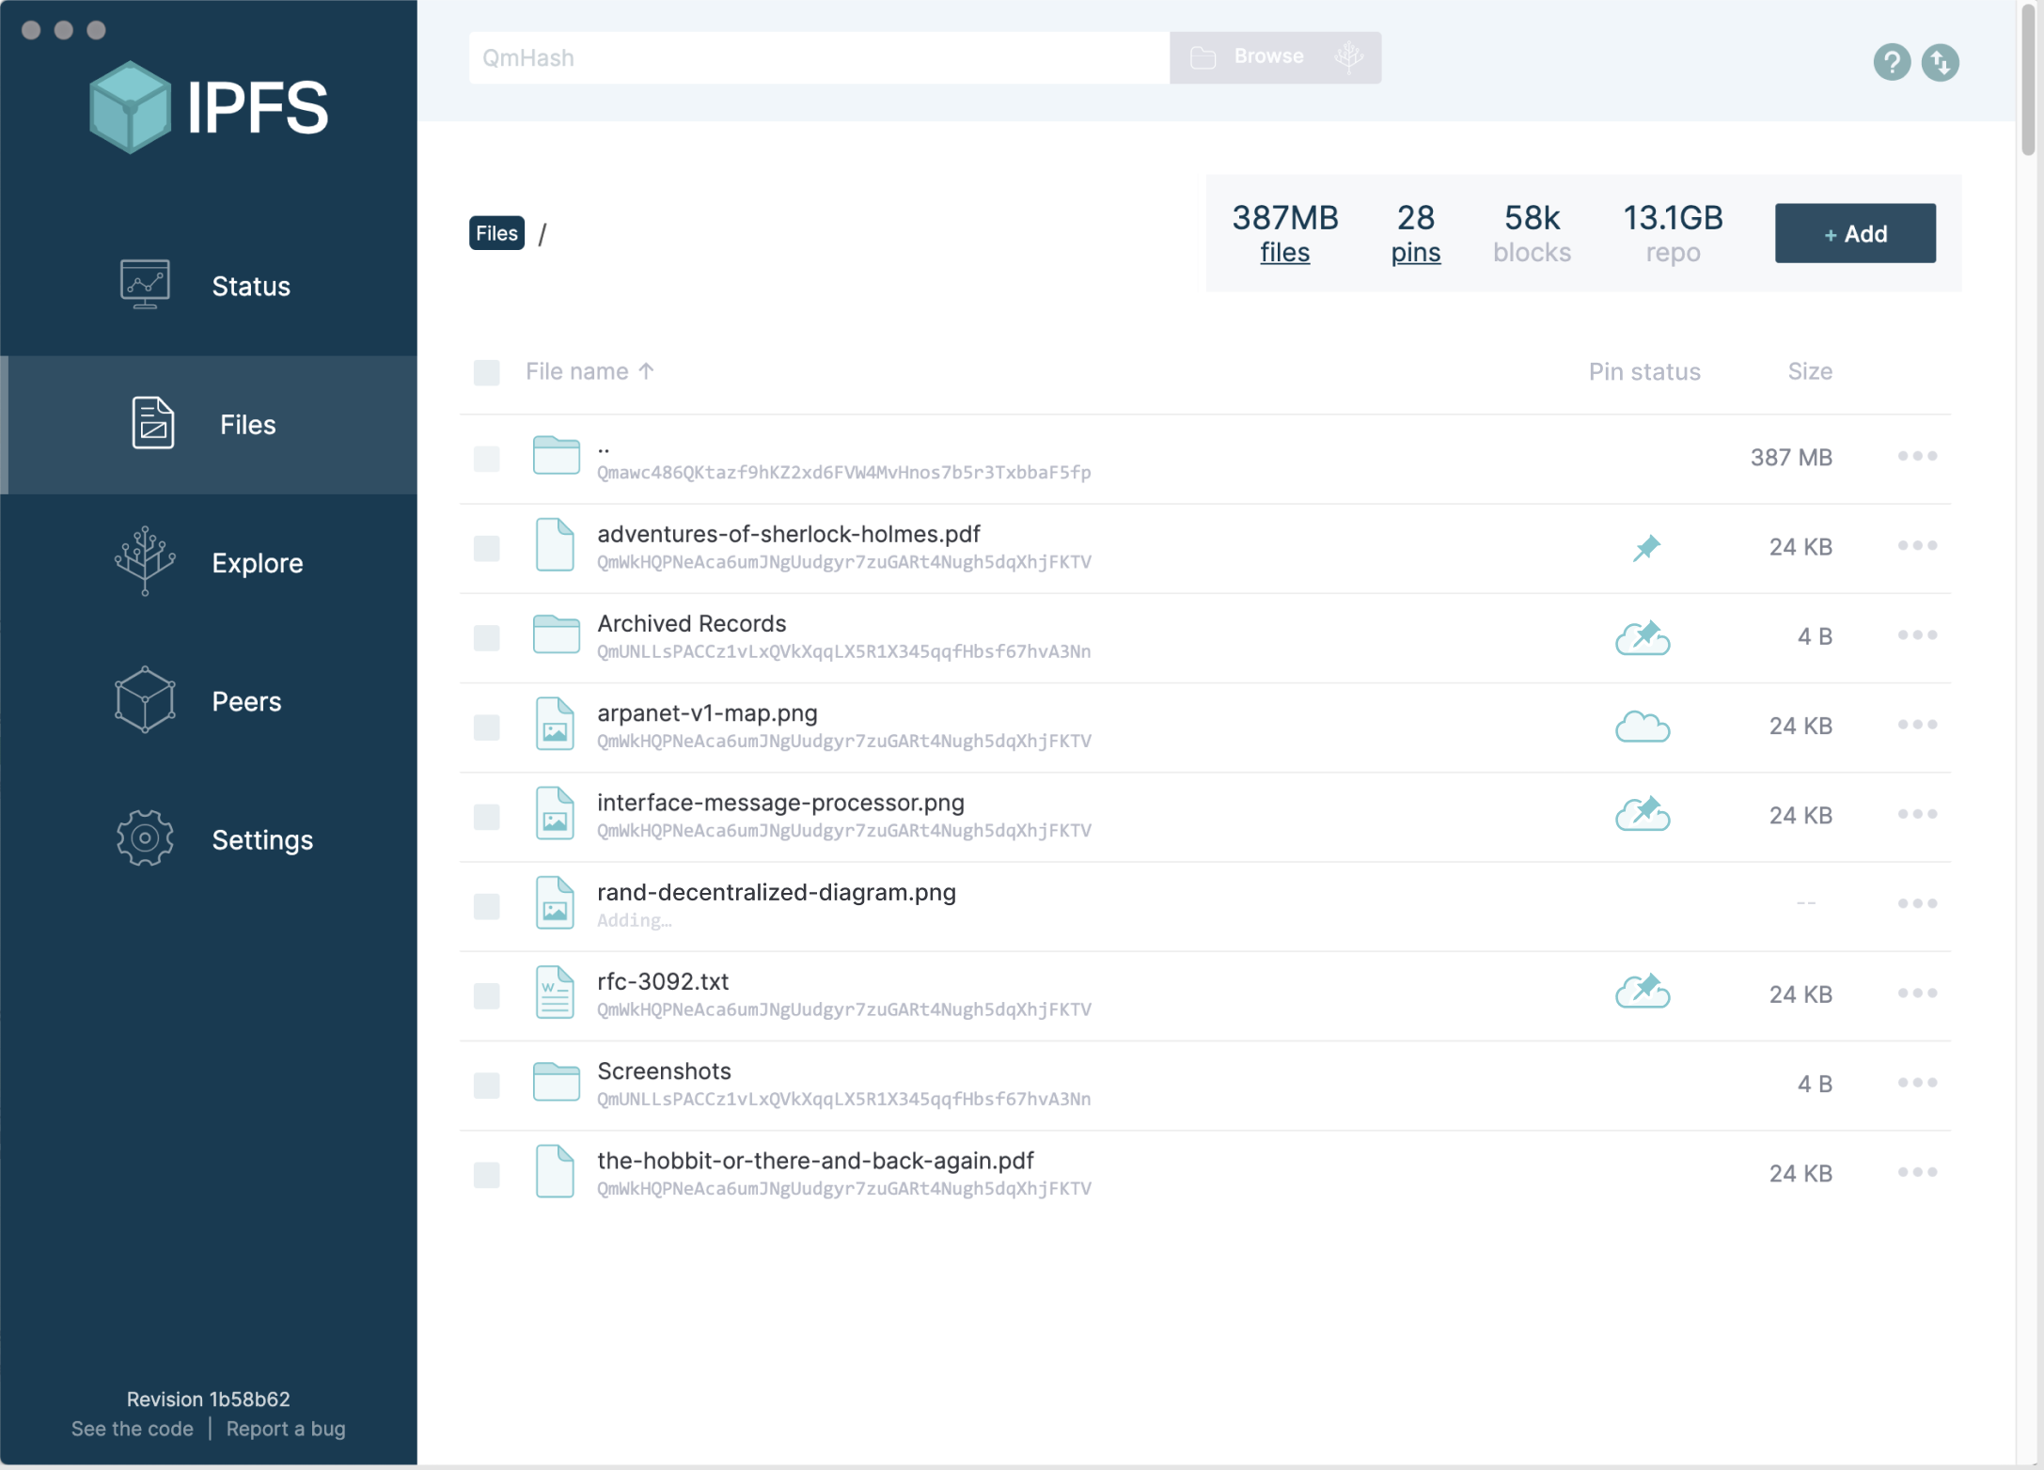This screenshot has height=1470, width=2044.
Task: Select checkbox for rand-decentralized-diagram.png
Action: click(486, 906)
